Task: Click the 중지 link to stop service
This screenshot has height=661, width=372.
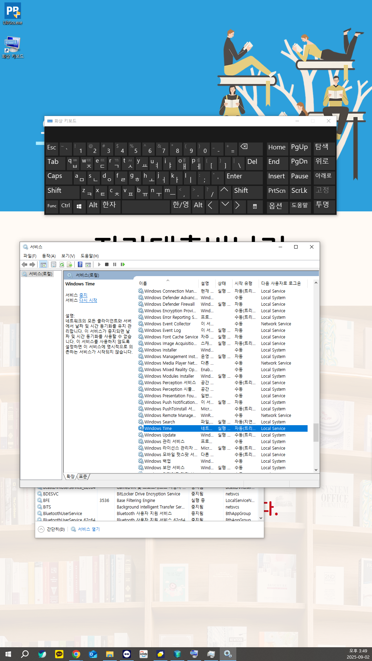Action: pos(83,295)
